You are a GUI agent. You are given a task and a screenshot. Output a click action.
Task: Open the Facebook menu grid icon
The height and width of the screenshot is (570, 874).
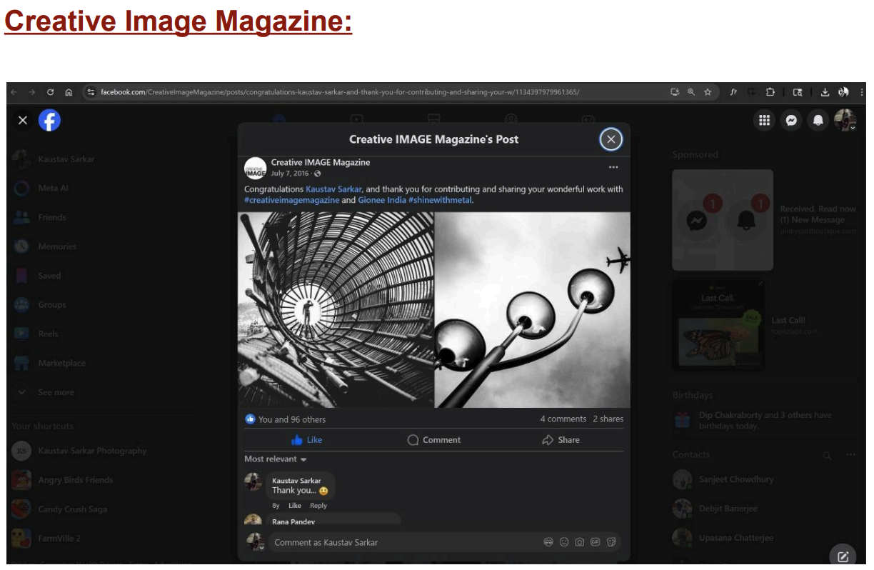pos(764,121)
